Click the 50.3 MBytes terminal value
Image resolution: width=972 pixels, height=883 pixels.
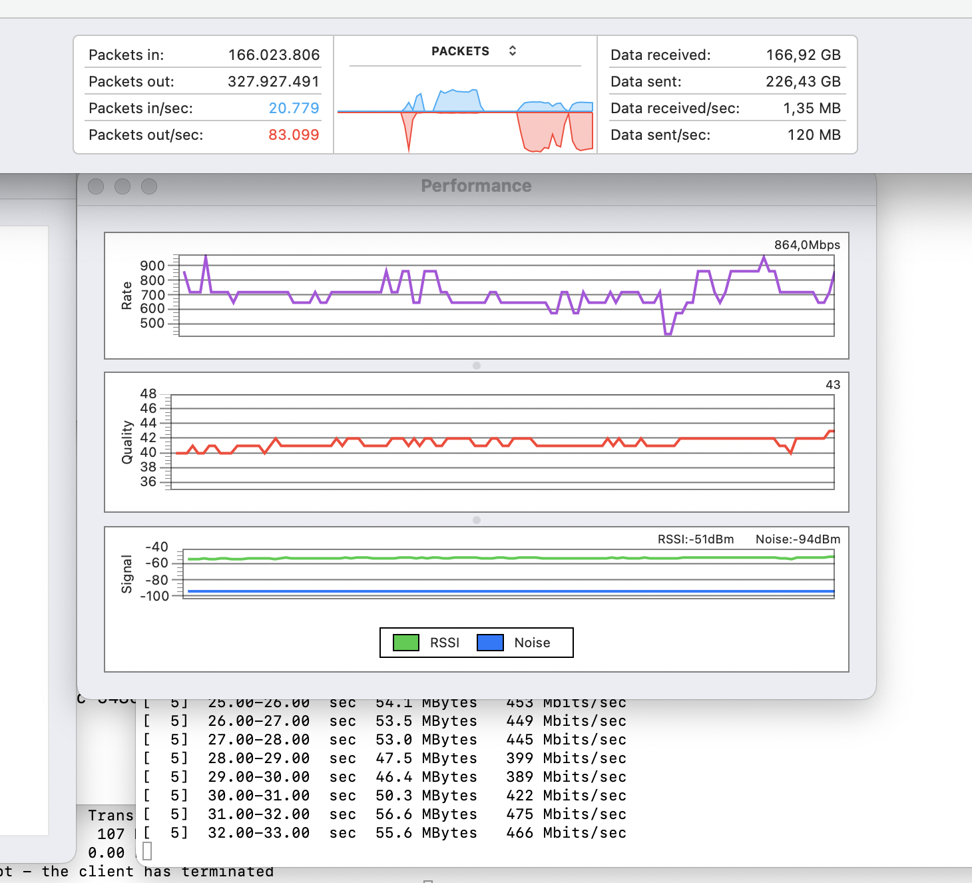point(426,796)
